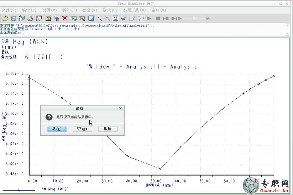Click the dialog prompt 是否保存当前结果窗口?
Screen dimensions: 293x195
(75, 117)
